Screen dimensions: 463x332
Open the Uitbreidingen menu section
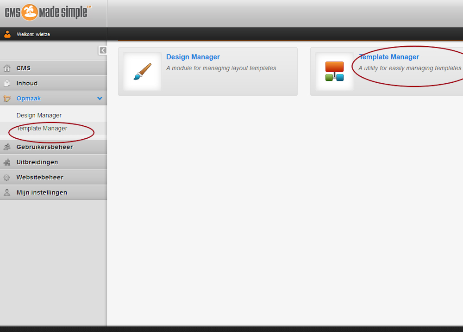37,162
